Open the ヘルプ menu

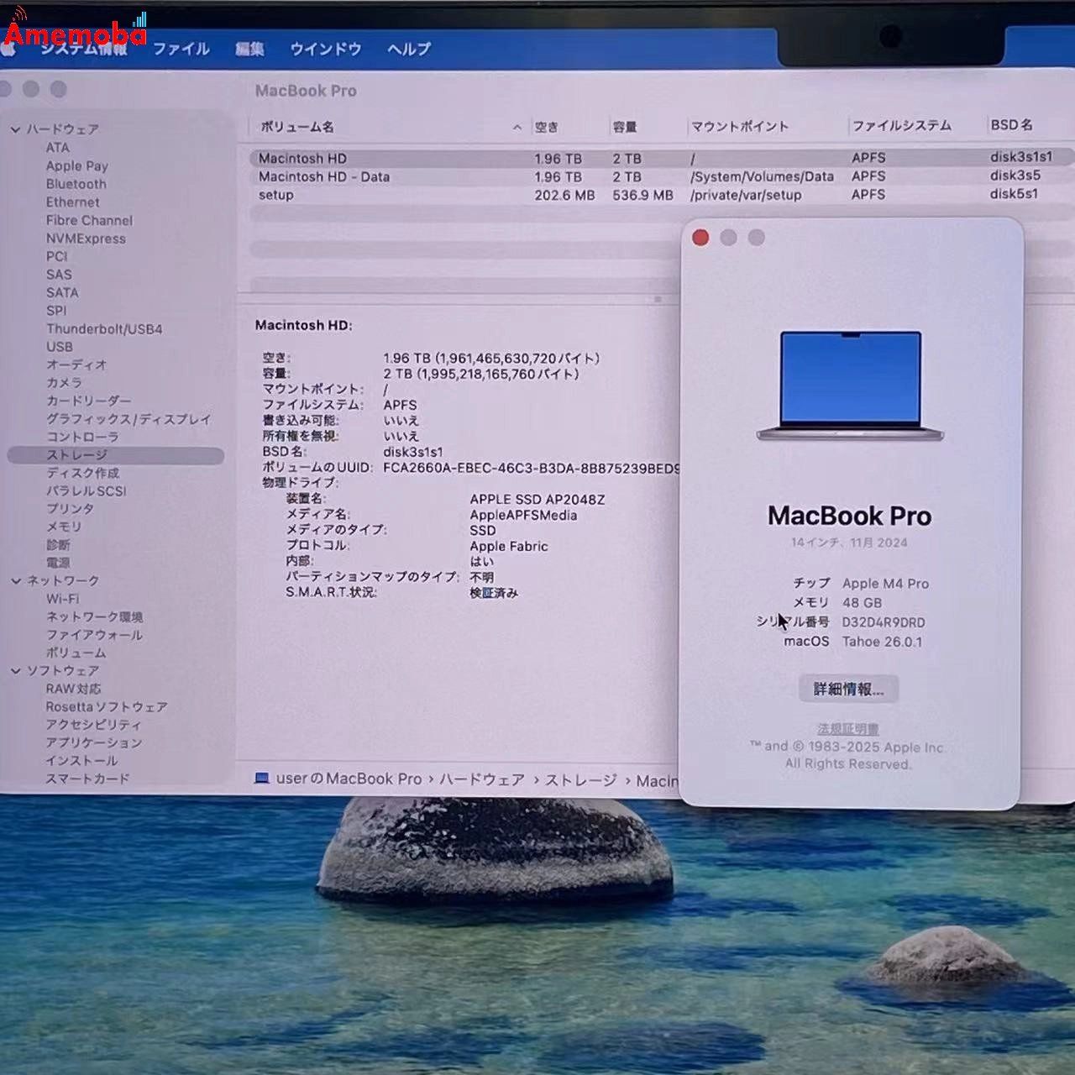408,49
